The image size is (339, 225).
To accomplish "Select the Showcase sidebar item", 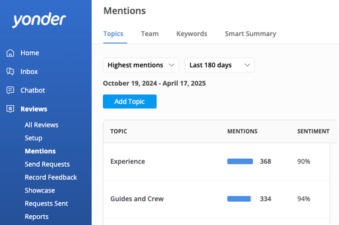I will point(40,190).
